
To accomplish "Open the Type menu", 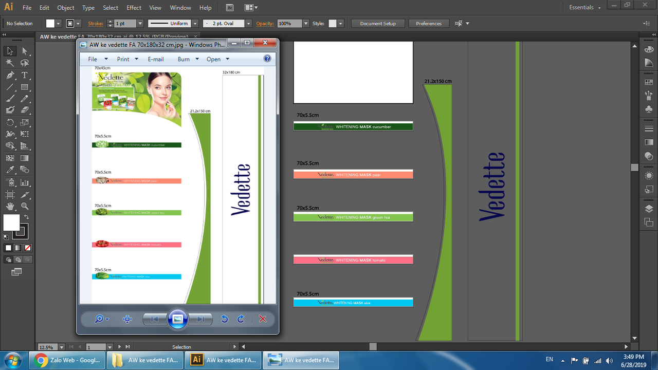I will pos(88,8).
